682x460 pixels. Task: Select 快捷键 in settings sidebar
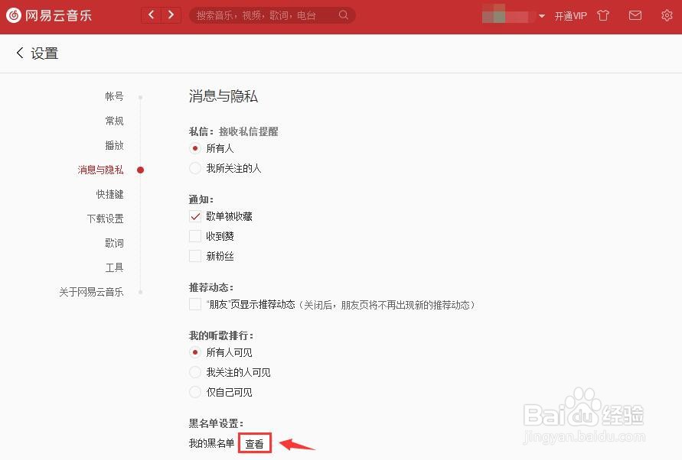click(x=109, y=194)
